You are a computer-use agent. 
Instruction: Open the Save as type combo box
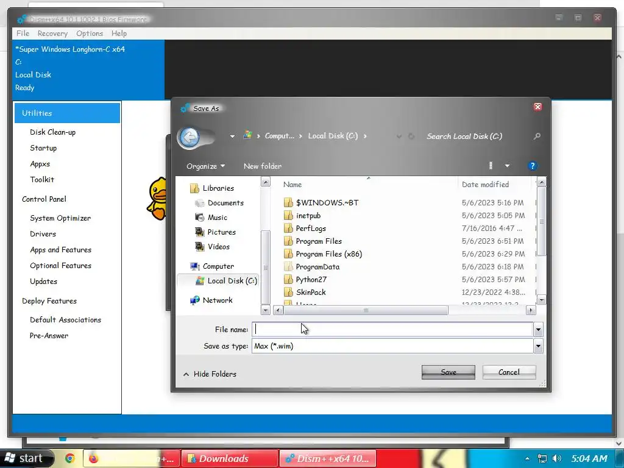(x=397, y=346)
